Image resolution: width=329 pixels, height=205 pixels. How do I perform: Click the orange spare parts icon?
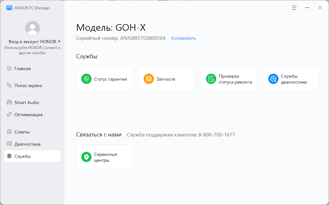pos(149,79)
